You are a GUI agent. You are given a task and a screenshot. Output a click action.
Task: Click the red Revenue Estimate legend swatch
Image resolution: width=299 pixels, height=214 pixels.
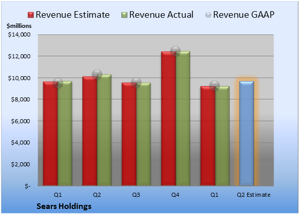(x=31, y=15)
